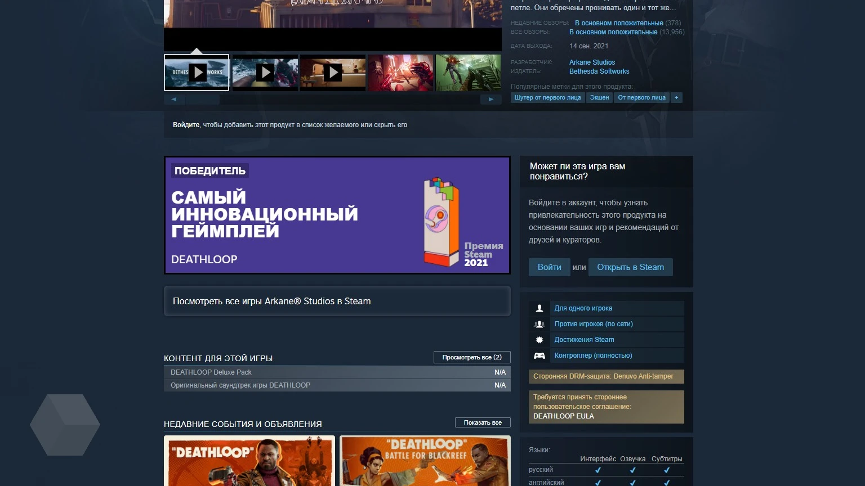
Task: Click the 'Субтитры' column header
Action: click(667, 459)
